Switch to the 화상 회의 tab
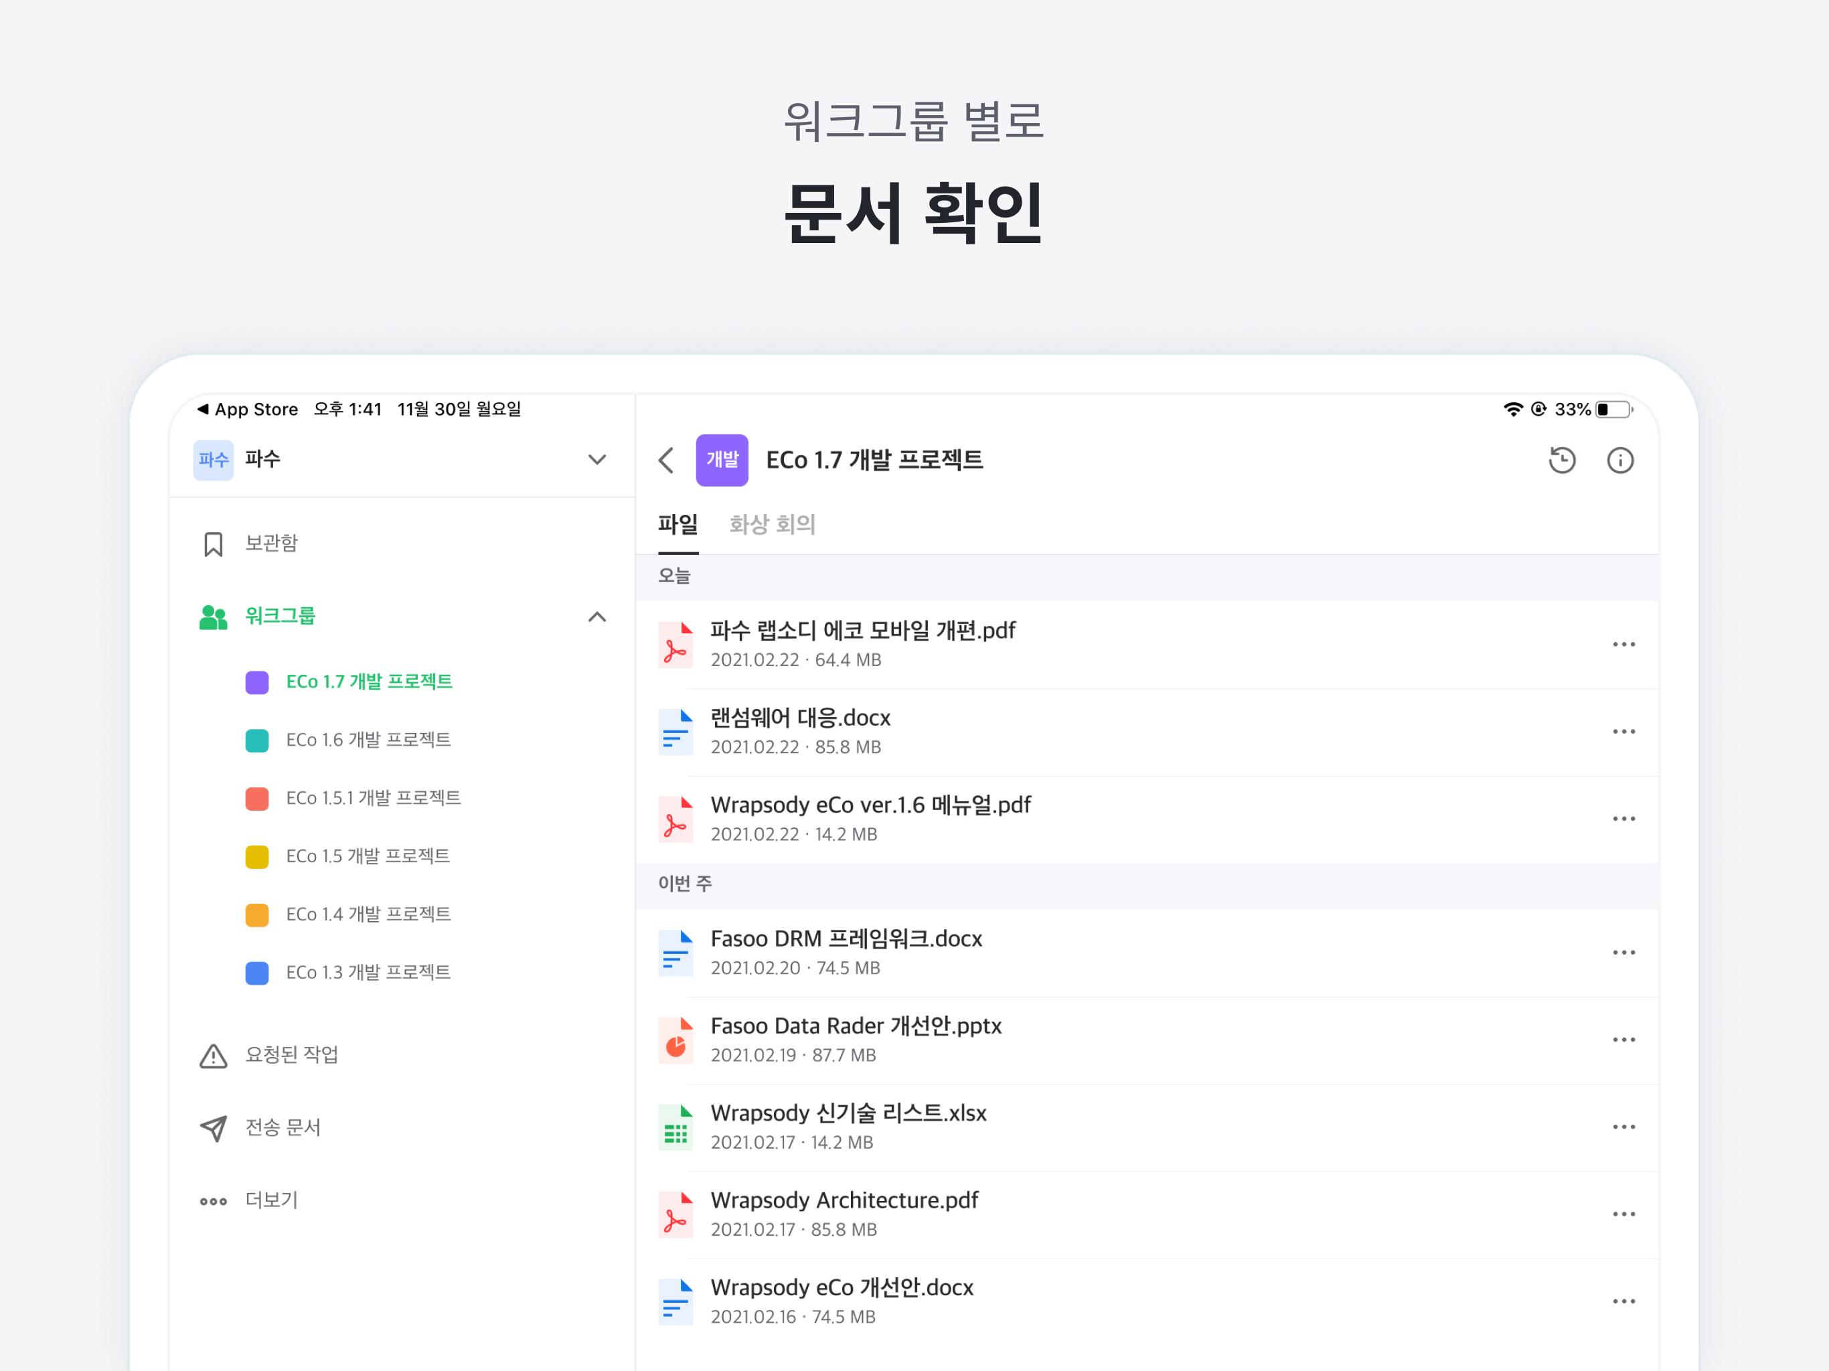Screen dimensions: 1829x1371 point(773,525)
